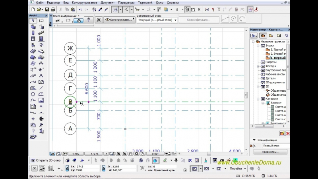Collapse Этажи node in Navigator
Image resolution: width=318 pixels, height=179 pixels.
[x=258, y=46]
